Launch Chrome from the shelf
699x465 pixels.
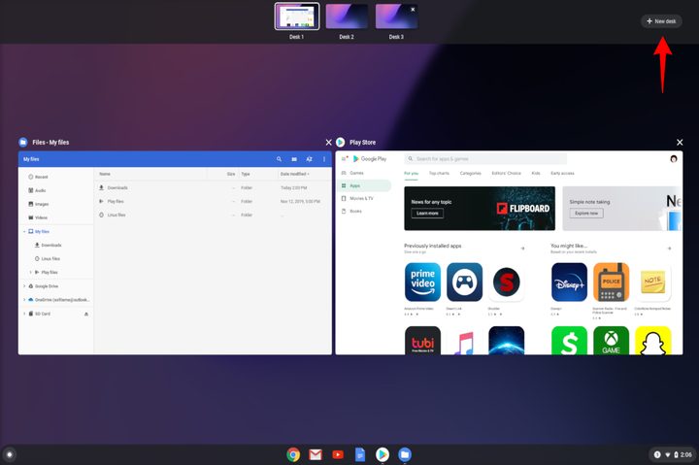[x=293, y=454]
